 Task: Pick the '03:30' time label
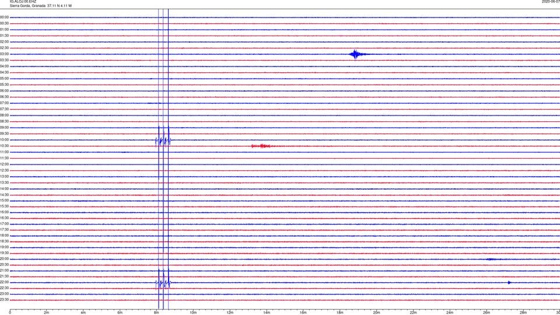pos(5,60)
